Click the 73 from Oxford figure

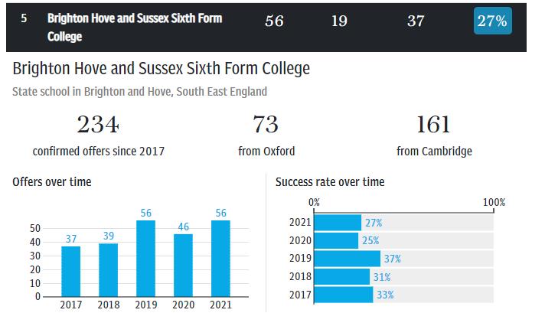click(266, 124)
